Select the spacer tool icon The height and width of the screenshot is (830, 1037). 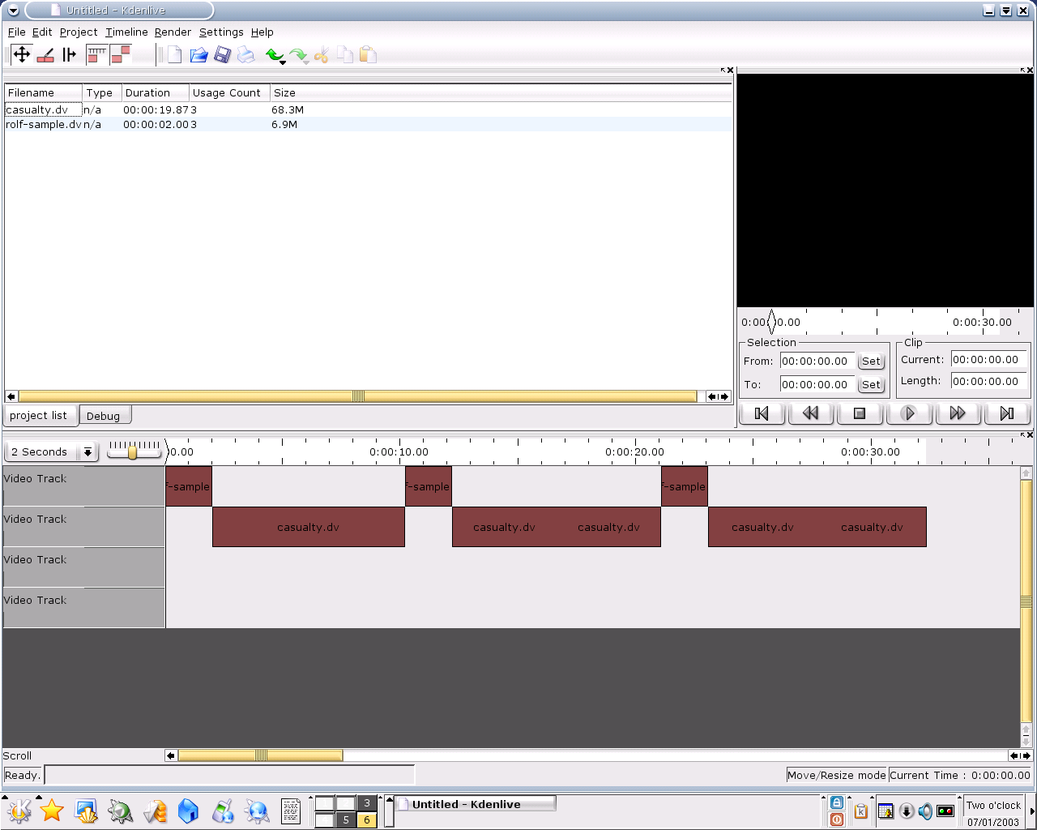pos(70,54)
